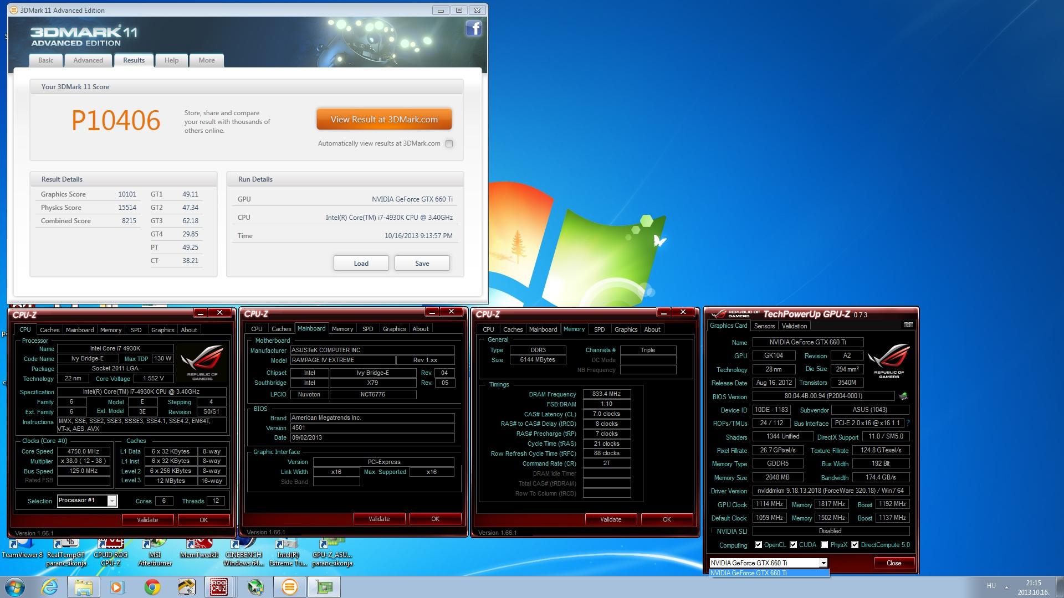Click the Save button in Run Details
The height and width of the screenshot is (598, 1064).
422,263
